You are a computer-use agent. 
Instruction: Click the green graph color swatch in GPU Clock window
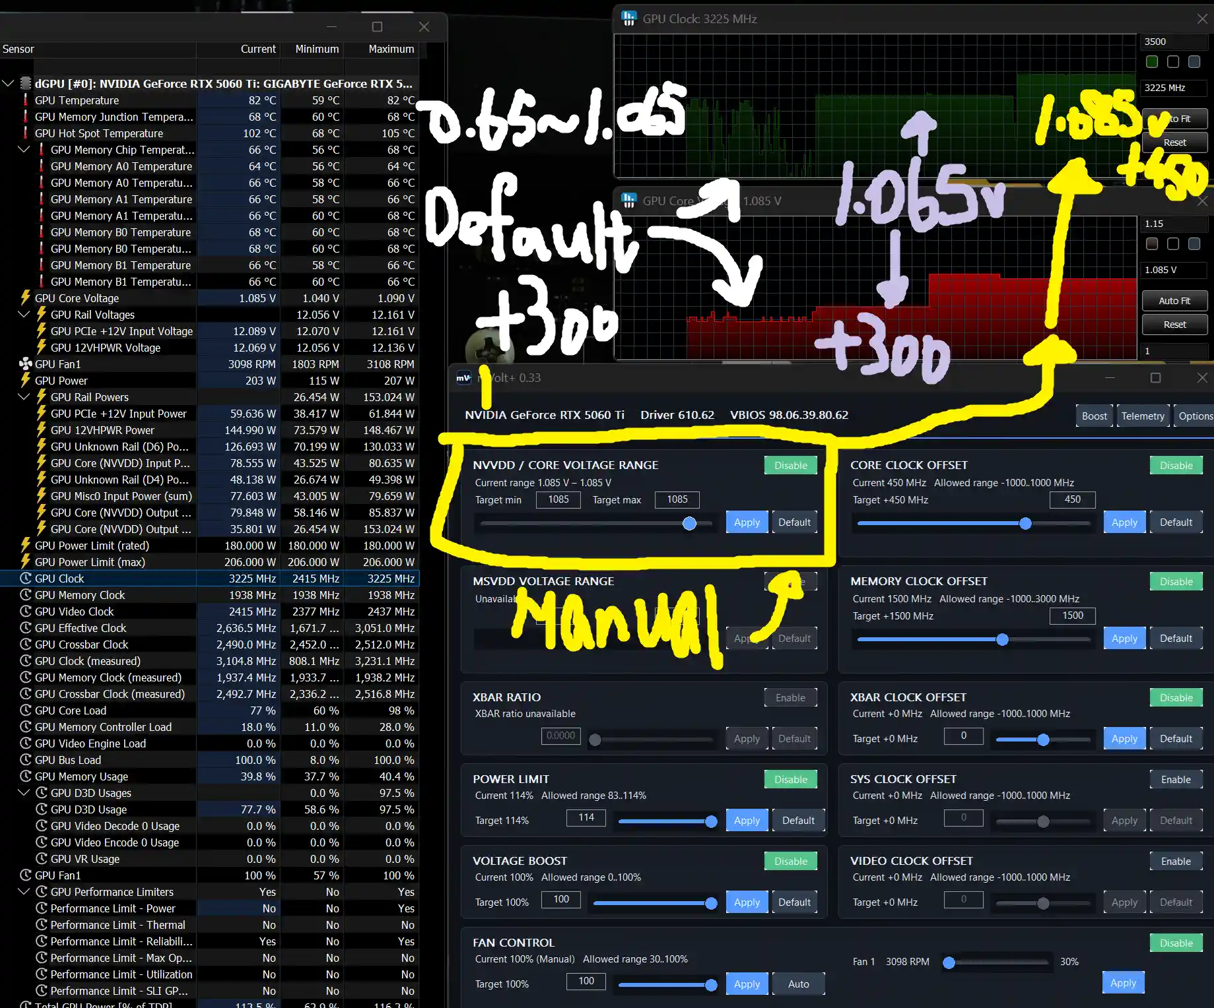(1152, 61)
